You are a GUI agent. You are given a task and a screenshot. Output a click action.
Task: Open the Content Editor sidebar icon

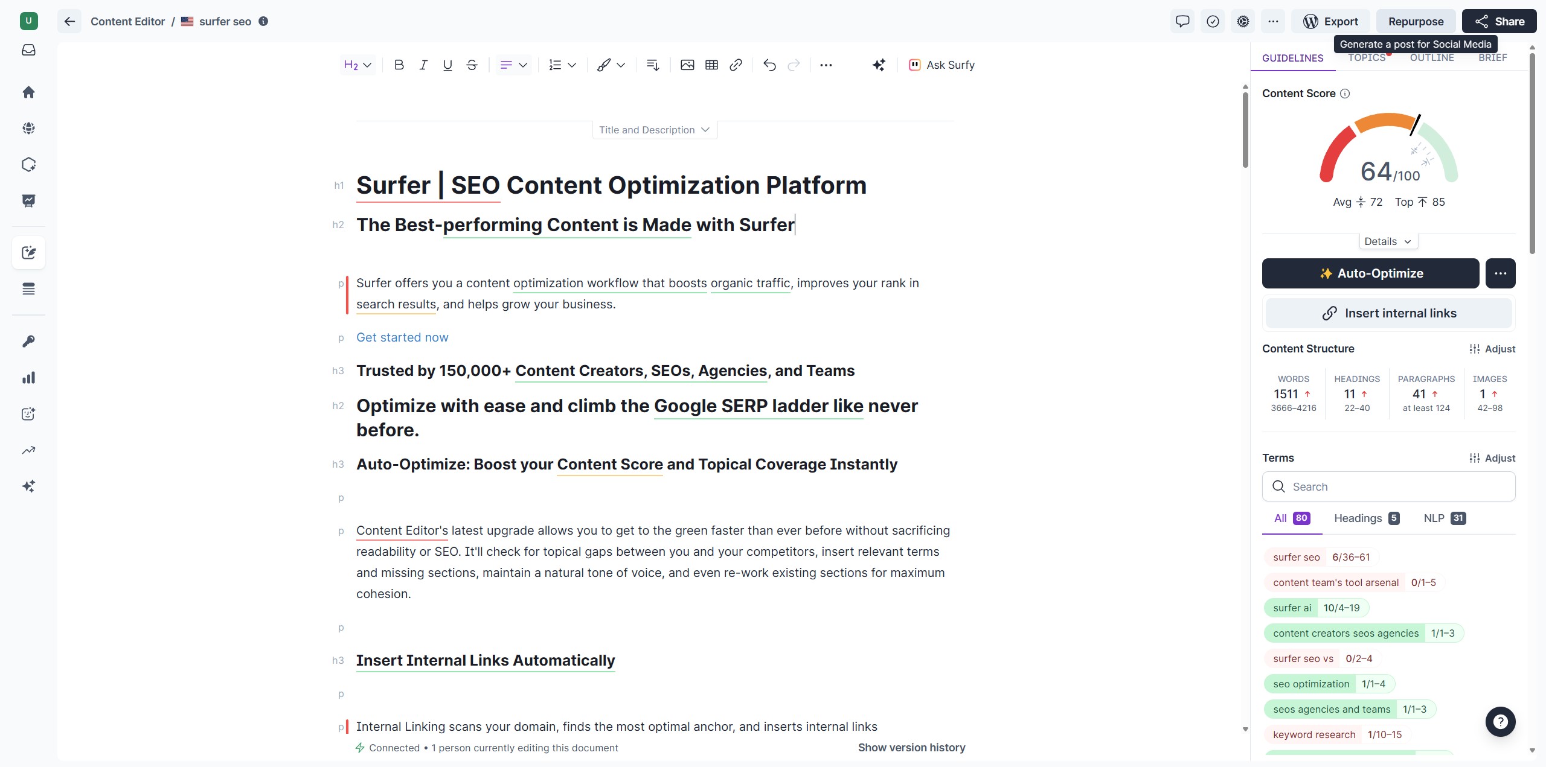(x=28, y=252)
